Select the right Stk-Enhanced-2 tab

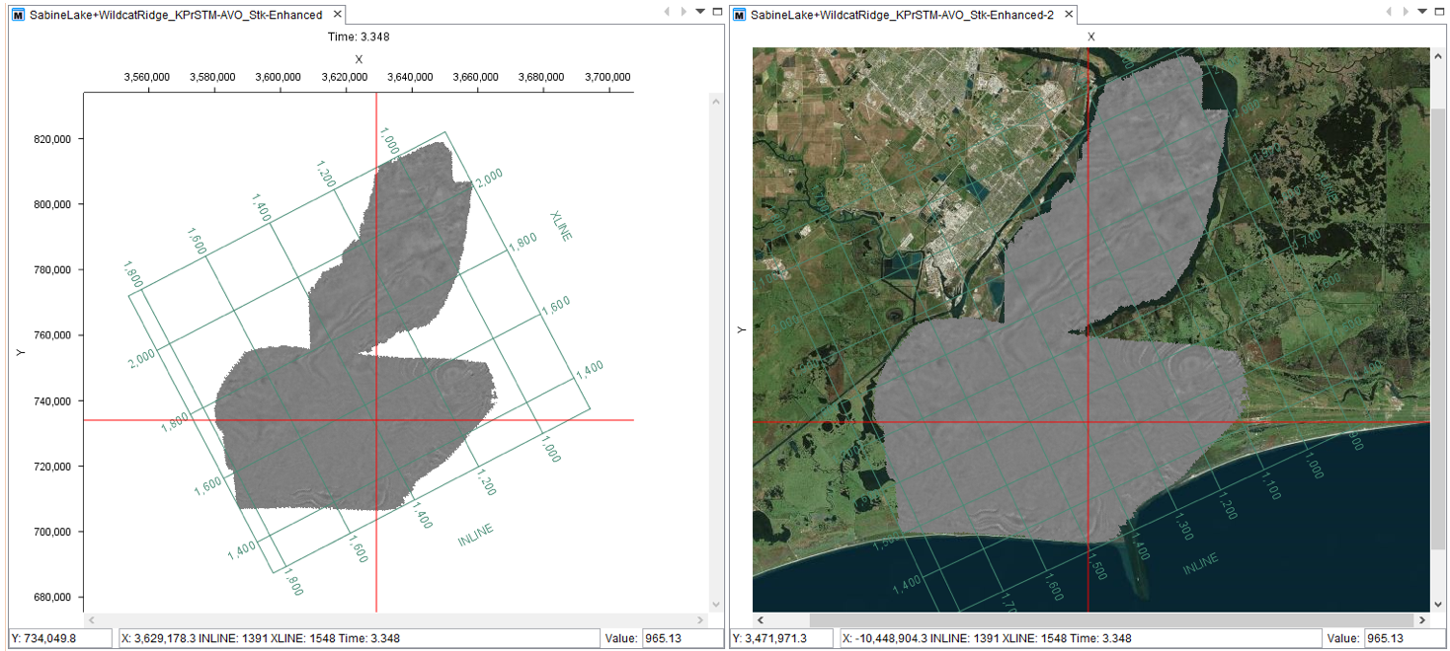click(901, 15)
